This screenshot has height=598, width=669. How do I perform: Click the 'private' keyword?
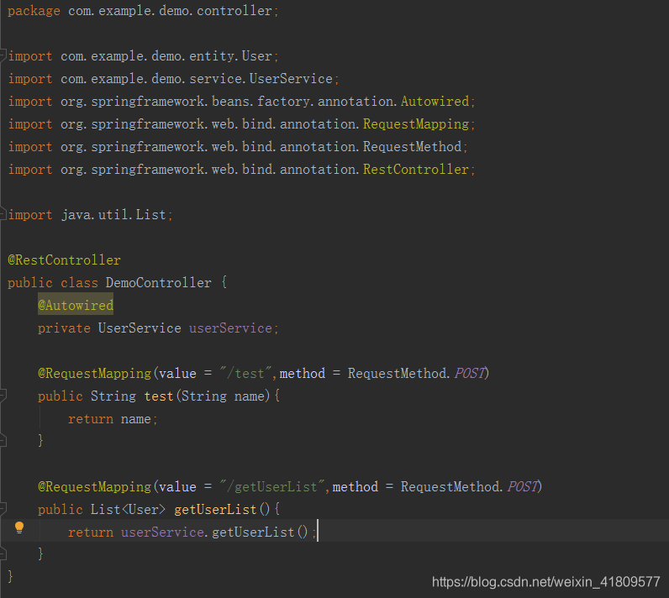(64, 328)
